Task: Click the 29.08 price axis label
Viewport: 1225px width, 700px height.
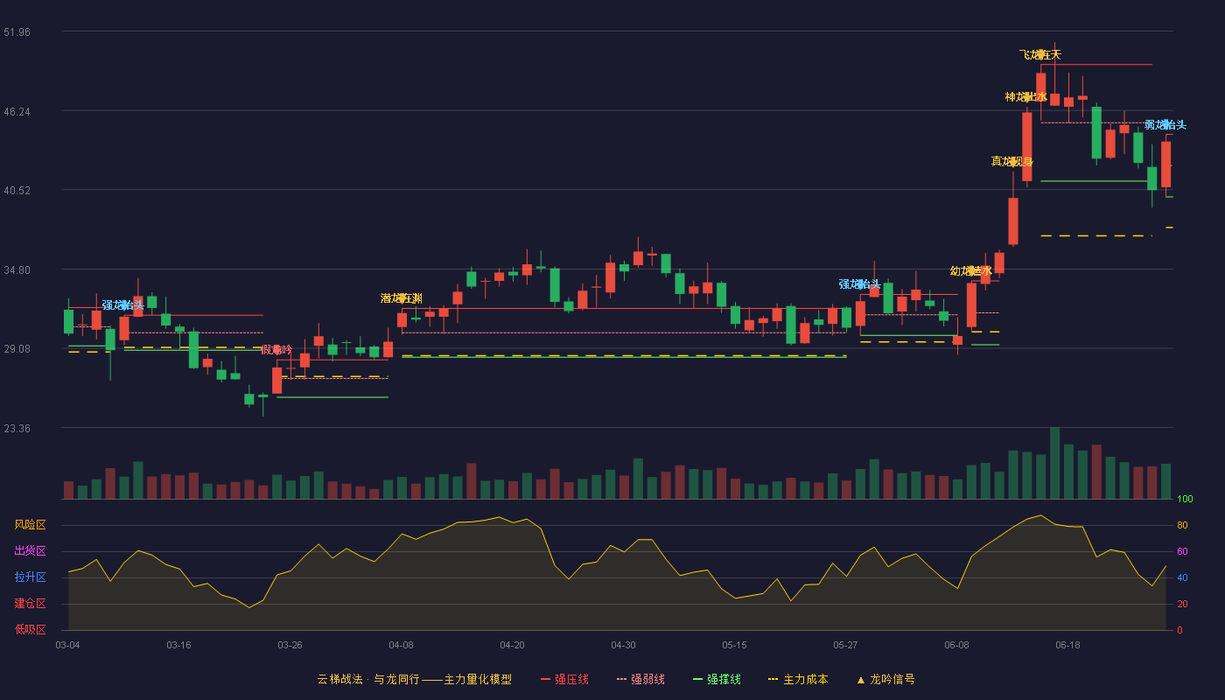Action: tap(17, 349)
